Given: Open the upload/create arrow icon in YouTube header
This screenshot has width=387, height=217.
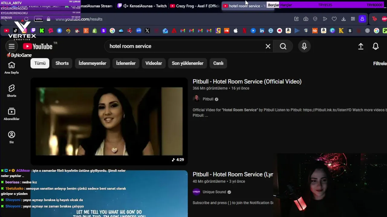Looking at the screenshot, I should (x=361, y=46).
